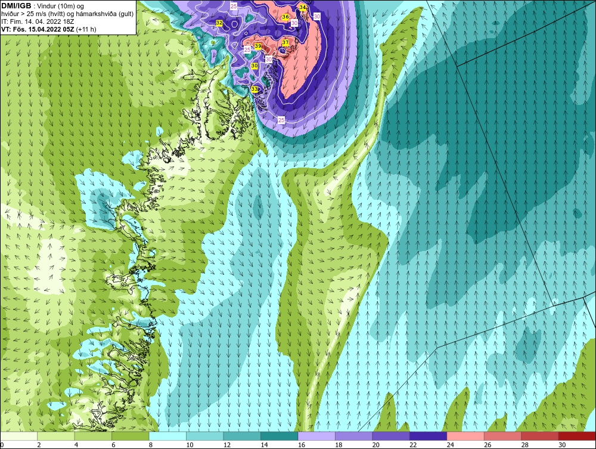Viewport: 596px width, 449px height.
Task: Click the yellow gust label 34
Action: [303, 7]
